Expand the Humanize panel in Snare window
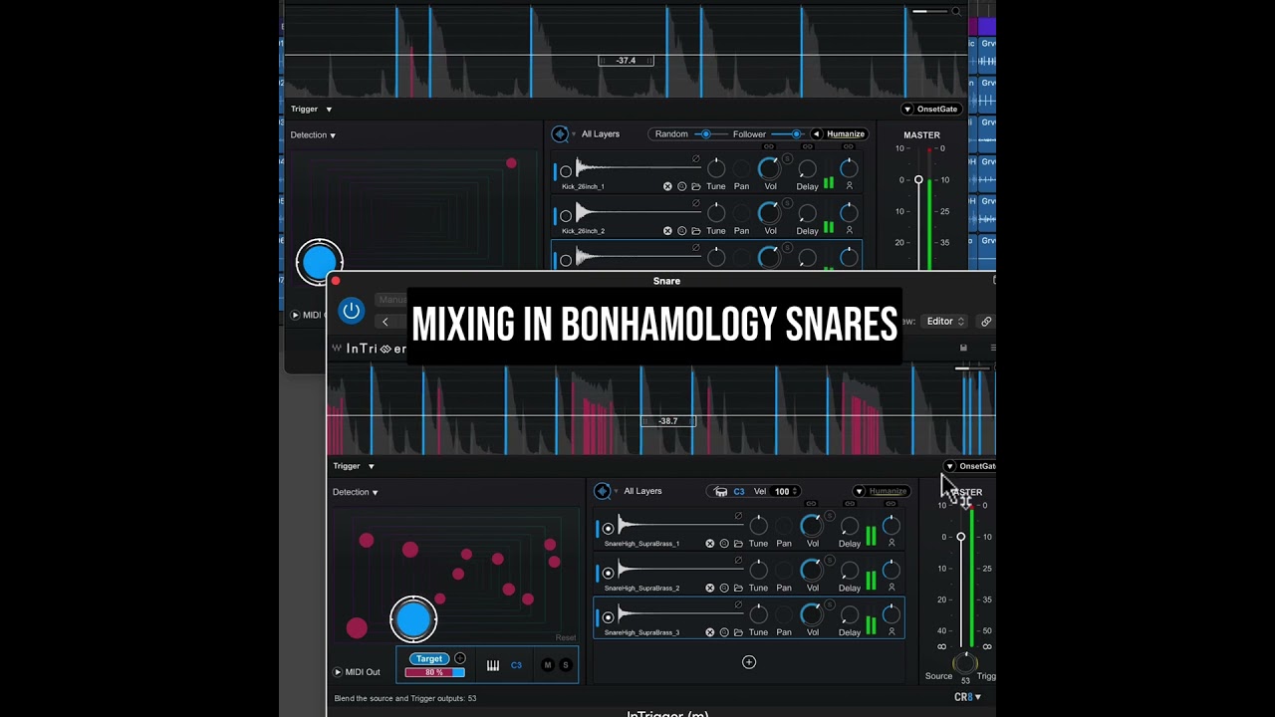This screenshot has width=1275, height=717. (x=859, y=491)
